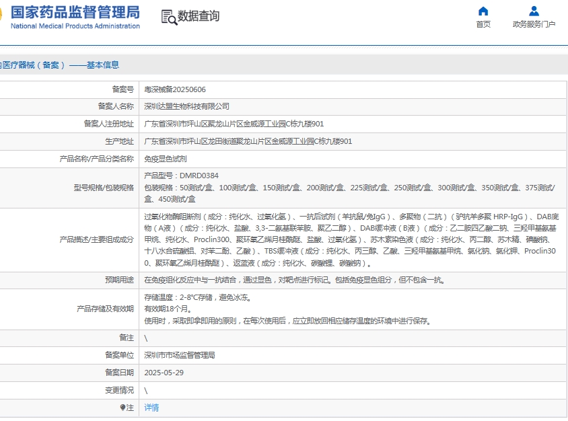
Task: Select the filing number 粤深械备20250606
Action: tap(175, 89)
